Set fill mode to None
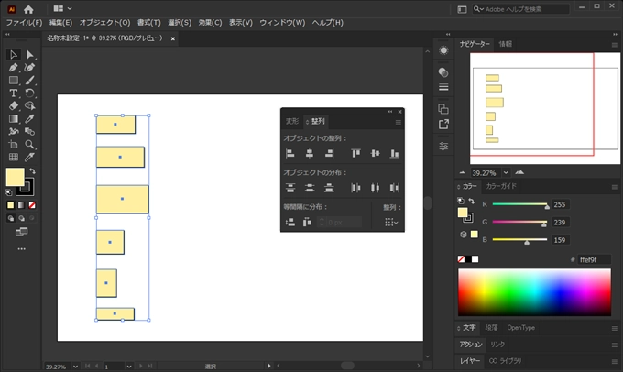The height and width of the screenshot is (372, 623). click(32, 205)
